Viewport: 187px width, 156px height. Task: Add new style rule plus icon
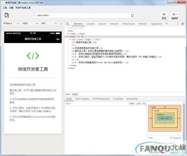click(144, 104)
